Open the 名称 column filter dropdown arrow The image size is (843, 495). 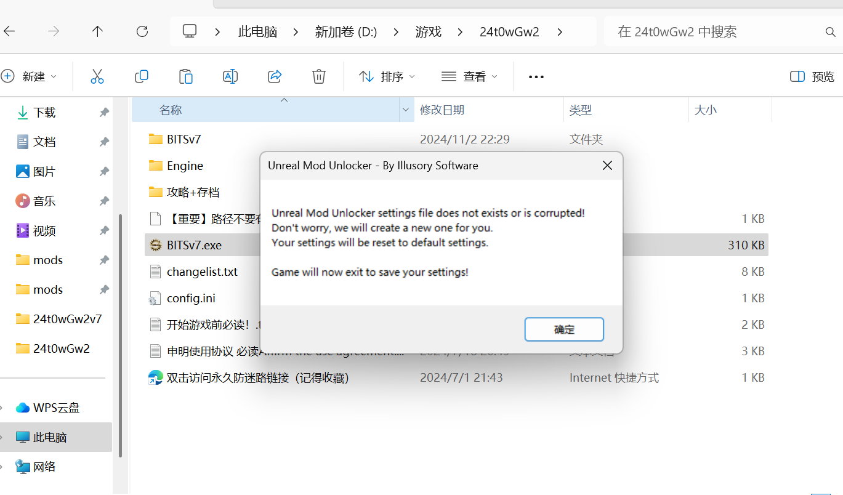406,110
